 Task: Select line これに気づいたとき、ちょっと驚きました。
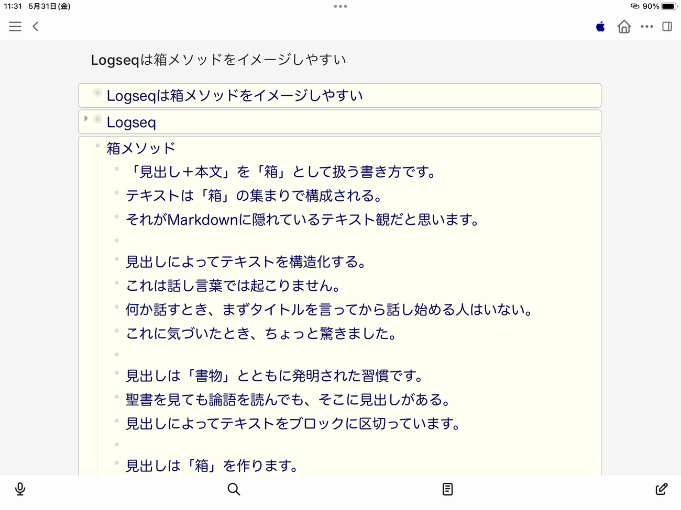pyautogui.click(x=261, y=334)
